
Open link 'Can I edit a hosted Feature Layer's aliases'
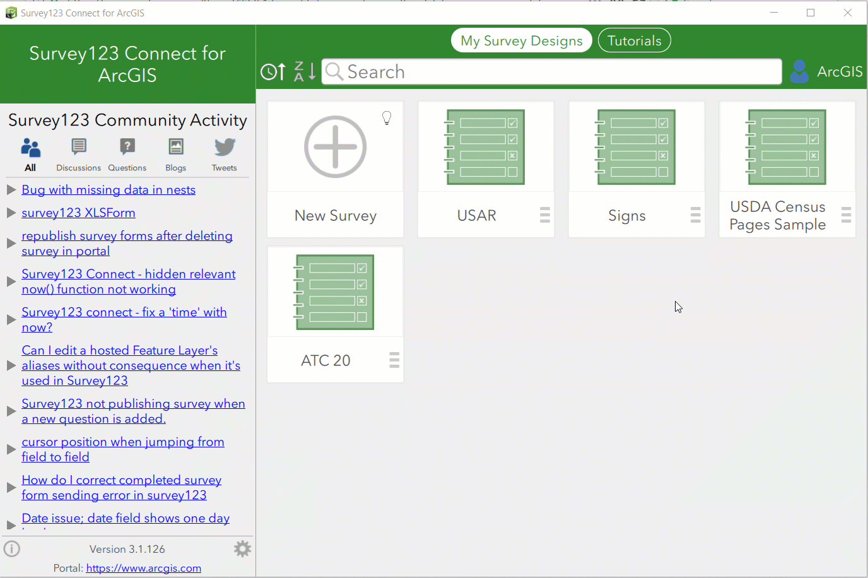point(131,365)
